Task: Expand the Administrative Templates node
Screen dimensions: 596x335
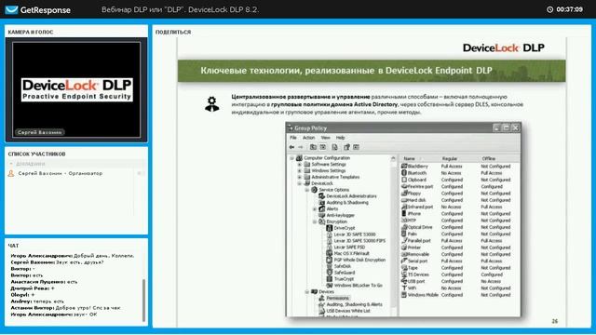Action: click(300, 177)
